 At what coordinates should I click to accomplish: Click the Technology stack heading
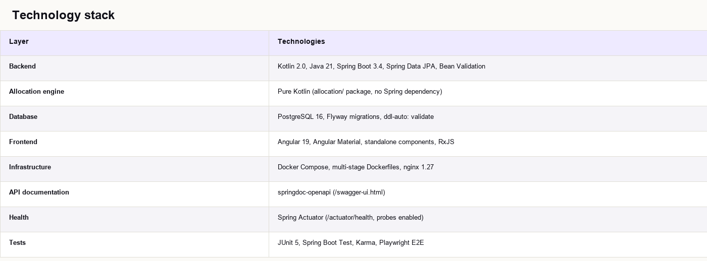click(64, 15)
